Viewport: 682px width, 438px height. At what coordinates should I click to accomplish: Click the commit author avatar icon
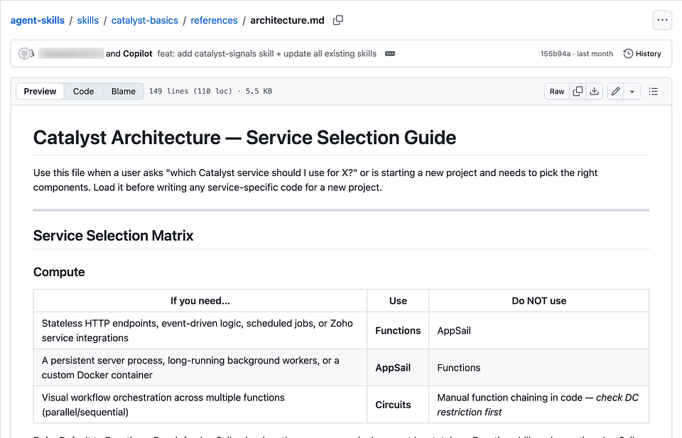point(24,53)
